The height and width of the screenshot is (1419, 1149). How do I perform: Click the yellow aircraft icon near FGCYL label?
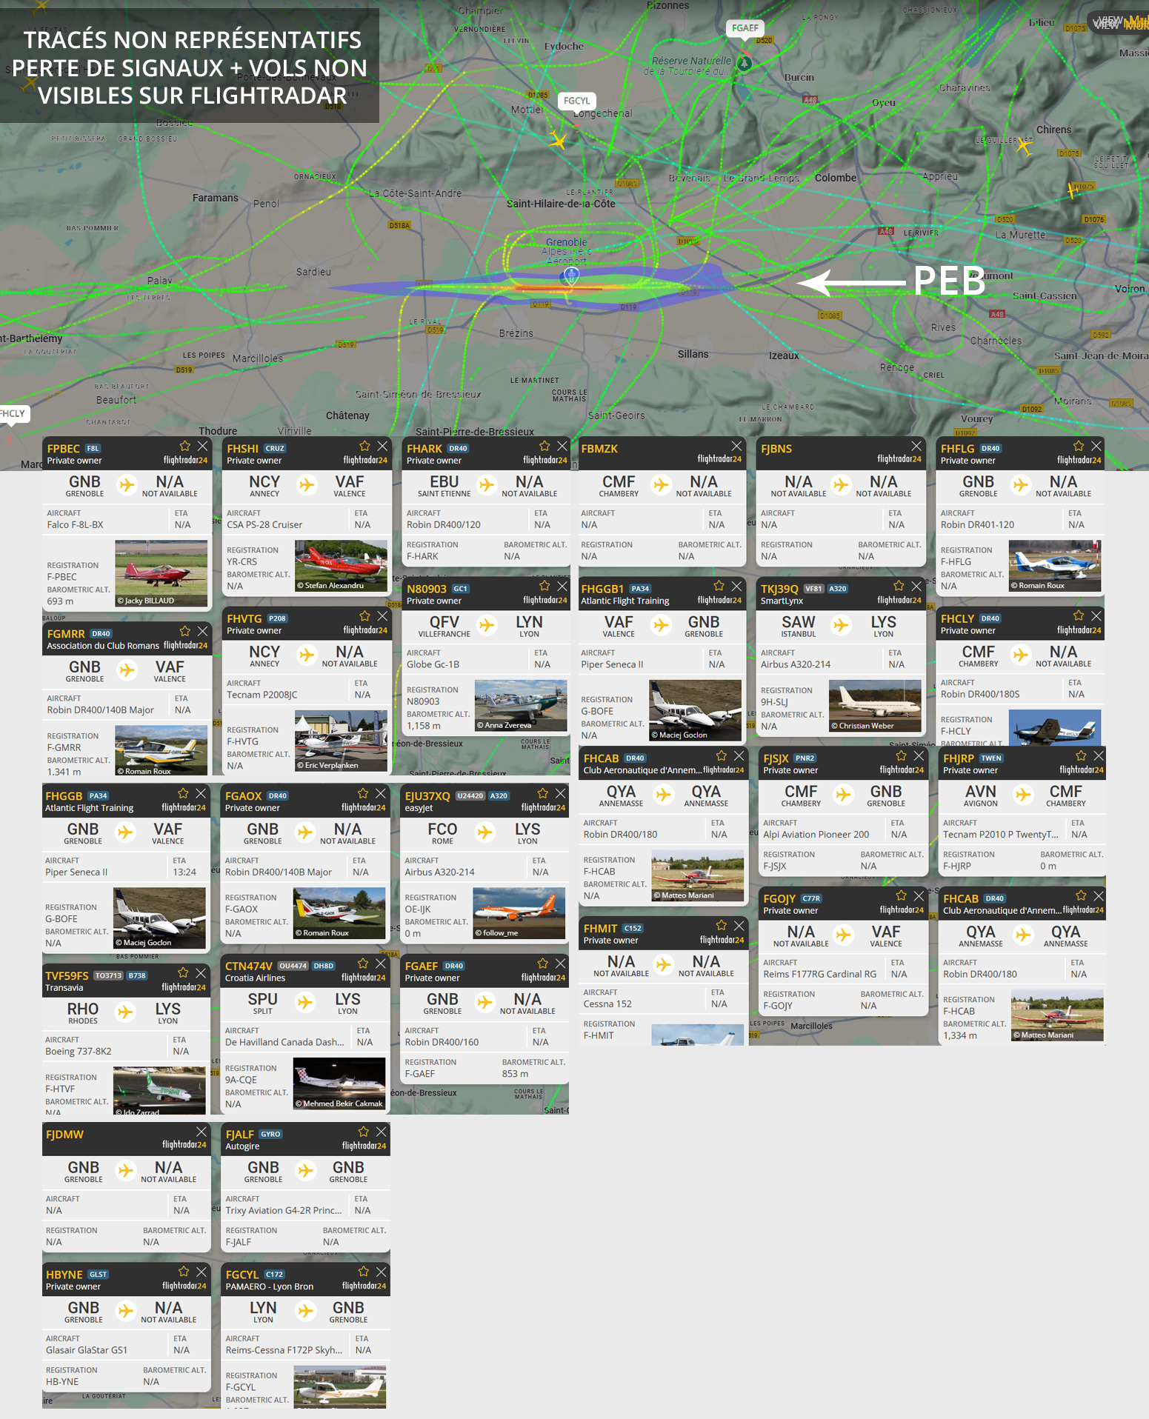click(x=559, y=139)
